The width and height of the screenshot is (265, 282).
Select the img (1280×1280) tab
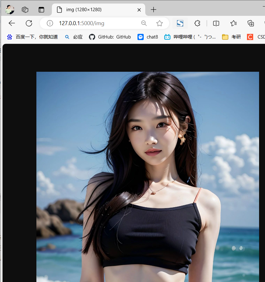tap(98, 10)
